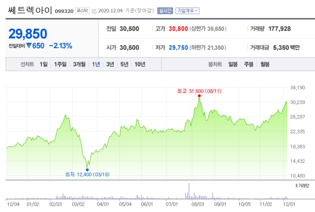Click the 2020.12.04 기준(장마감) date text

pos(126,11)
